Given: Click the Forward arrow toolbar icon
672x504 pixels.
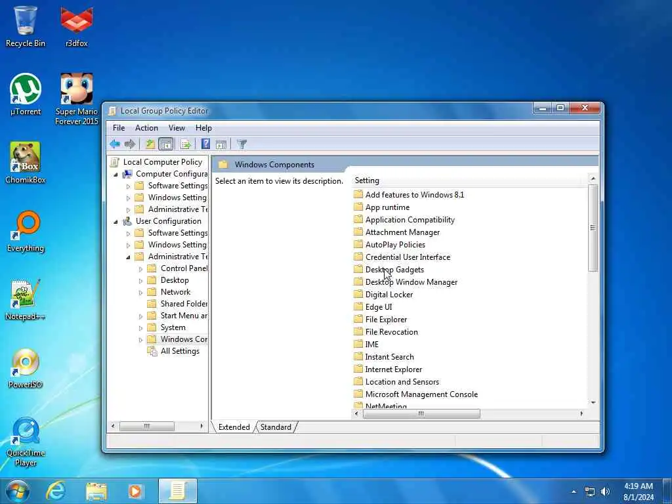Looking at the screenshot, I should pos(130,144).
